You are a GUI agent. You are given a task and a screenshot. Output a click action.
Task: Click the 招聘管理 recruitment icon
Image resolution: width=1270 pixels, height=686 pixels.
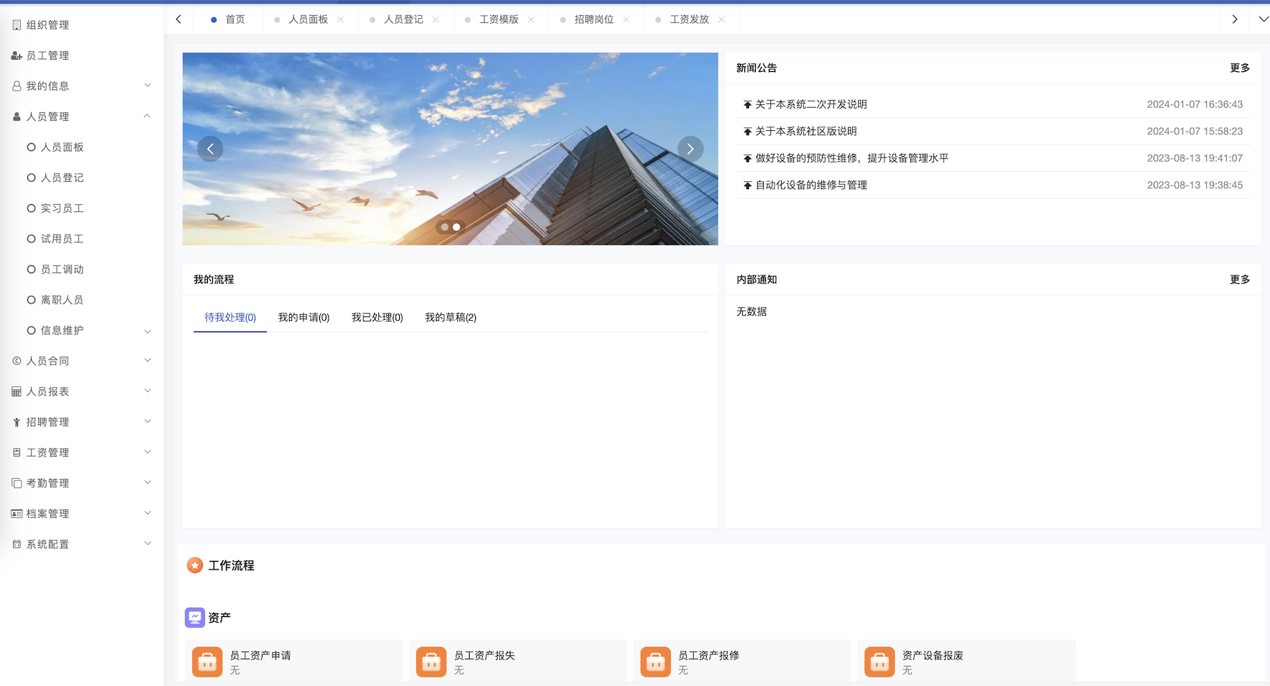click(x=17, y=422)
